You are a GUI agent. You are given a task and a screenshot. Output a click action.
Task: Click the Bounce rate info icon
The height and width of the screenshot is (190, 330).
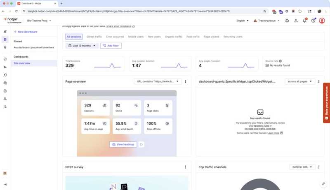click(280, 61)
